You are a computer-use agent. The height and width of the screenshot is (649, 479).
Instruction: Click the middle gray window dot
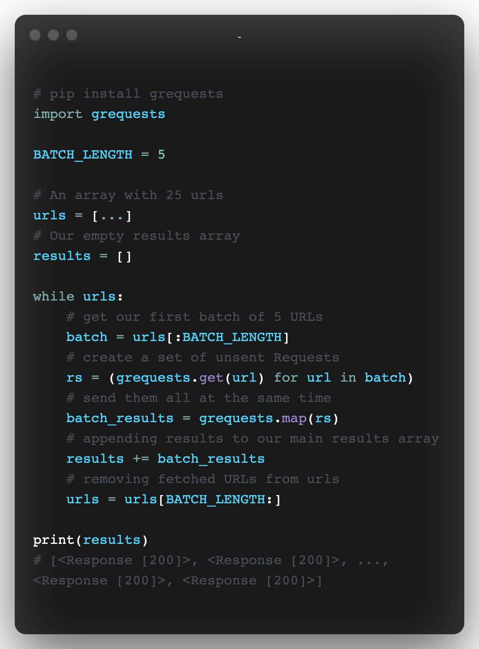[x=53, y=35]
